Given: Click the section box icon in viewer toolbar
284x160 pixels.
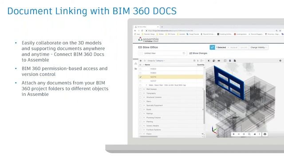Looking at the screenshot, I should 225,60.
